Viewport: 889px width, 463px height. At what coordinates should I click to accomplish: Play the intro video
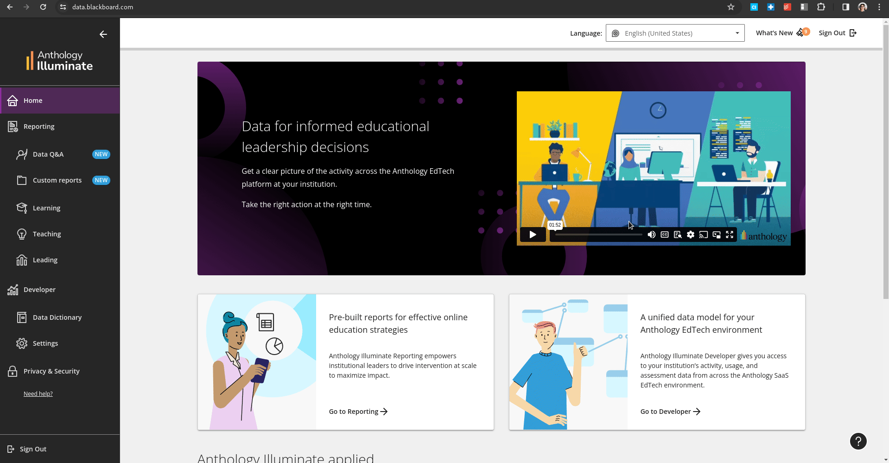pyautogui.click(x=533, y=235)
